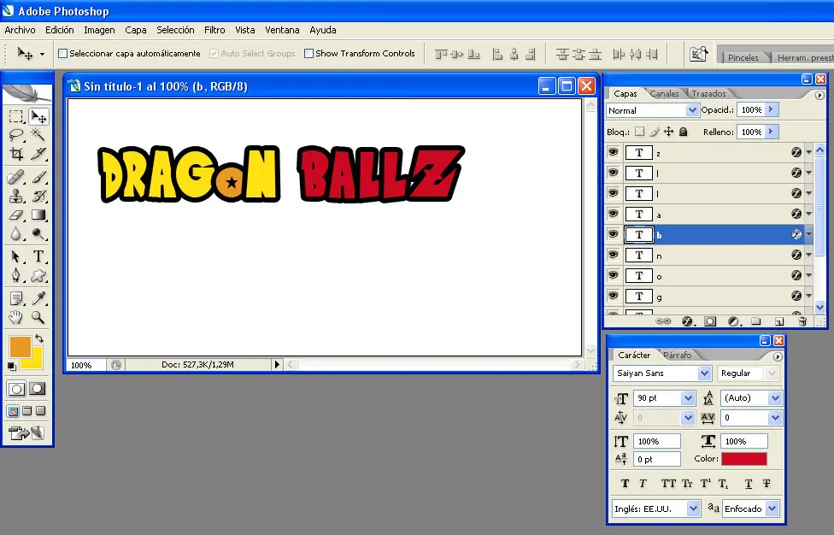Click the red text Color swatch
Image resolution: width=834 pixels, height=535 pixels.
point(744,458)
